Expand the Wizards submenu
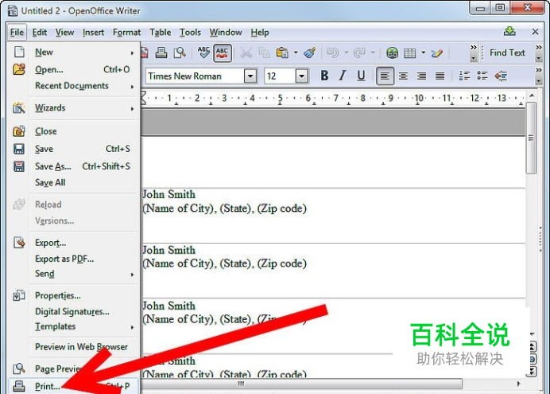Image resolution: width=550 pixels, height=394 pixels. (74, 108)
